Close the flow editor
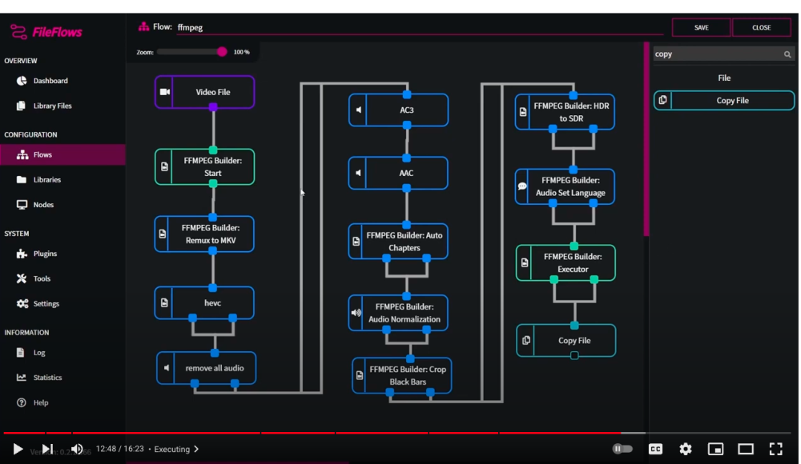This screenshot has width=801, height=464. click(x=761, y=27)
